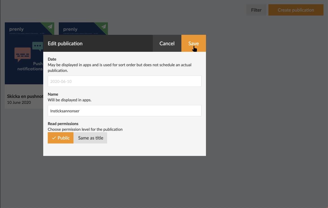This screenshot has width=328, height=208.
Task: Click the prenly logo on second cover
Action: [70, 29]
